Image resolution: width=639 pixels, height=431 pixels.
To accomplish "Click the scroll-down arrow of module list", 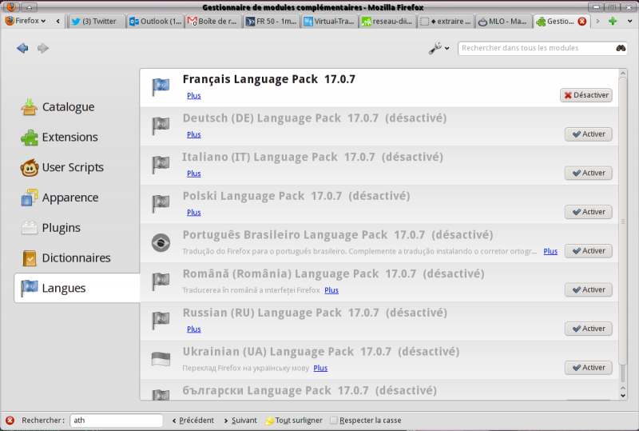I will tap(623, 395).
